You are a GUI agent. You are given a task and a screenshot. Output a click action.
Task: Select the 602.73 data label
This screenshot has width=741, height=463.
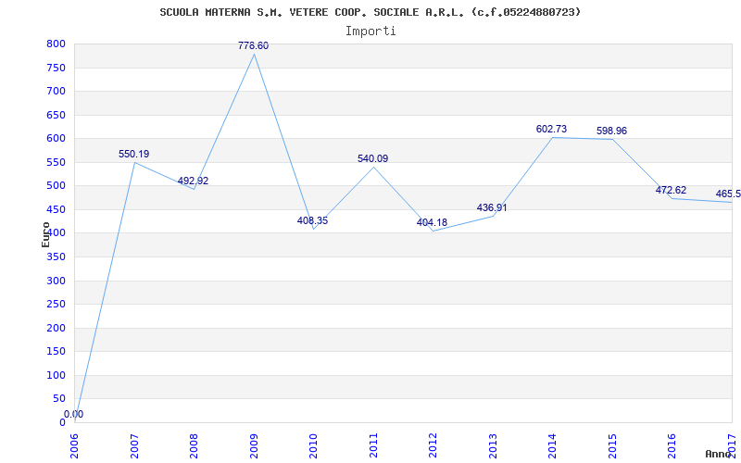(x=551, y=129)
